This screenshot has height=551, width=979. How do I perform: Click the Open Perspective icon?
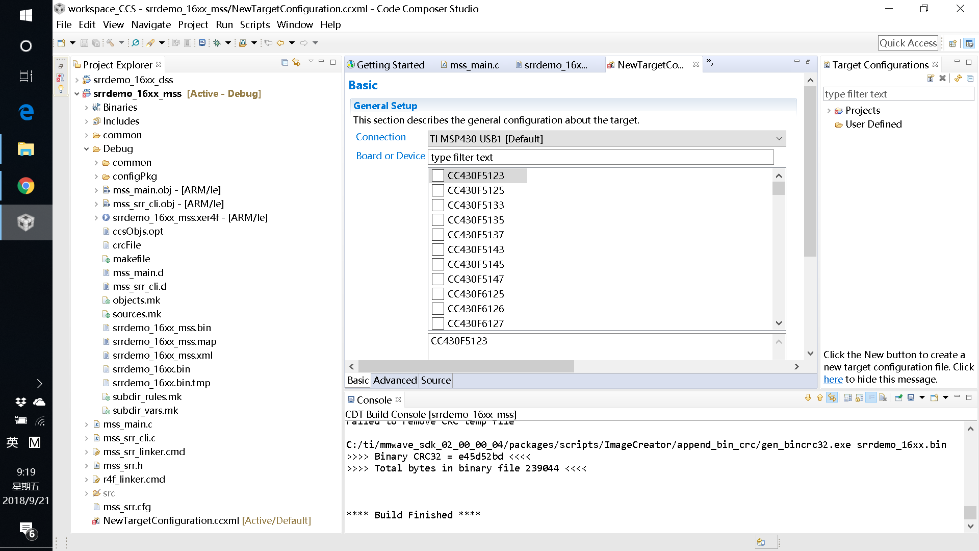coord(952,43)
